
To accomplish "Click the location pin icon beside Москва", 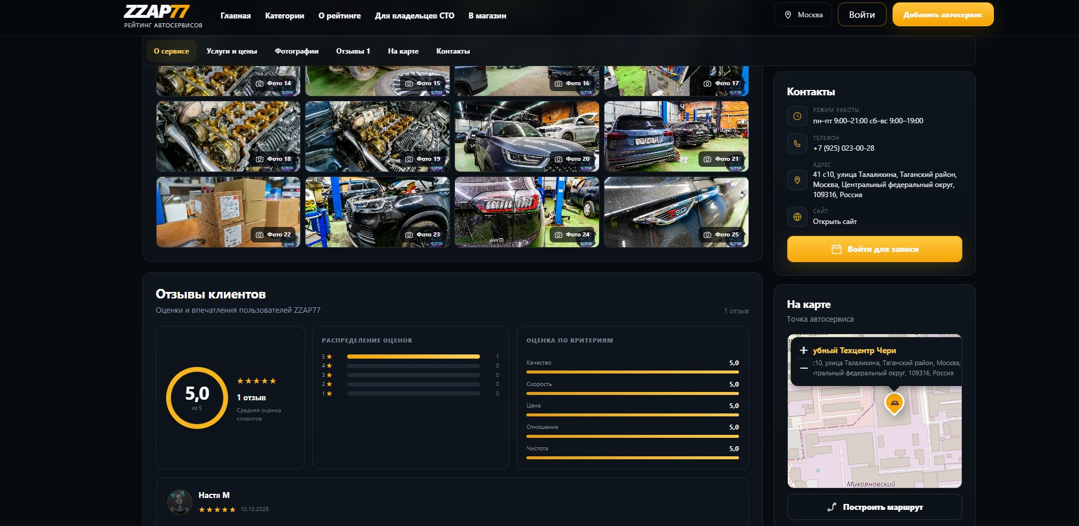I will (788, 15).
